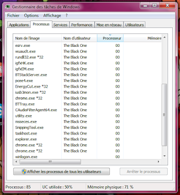Image resolution: width=180 pixels, height=195 pixels.
Task: Click the vertical scrollbar thumb
Action: pyautogui.click(x=164, y=115)
